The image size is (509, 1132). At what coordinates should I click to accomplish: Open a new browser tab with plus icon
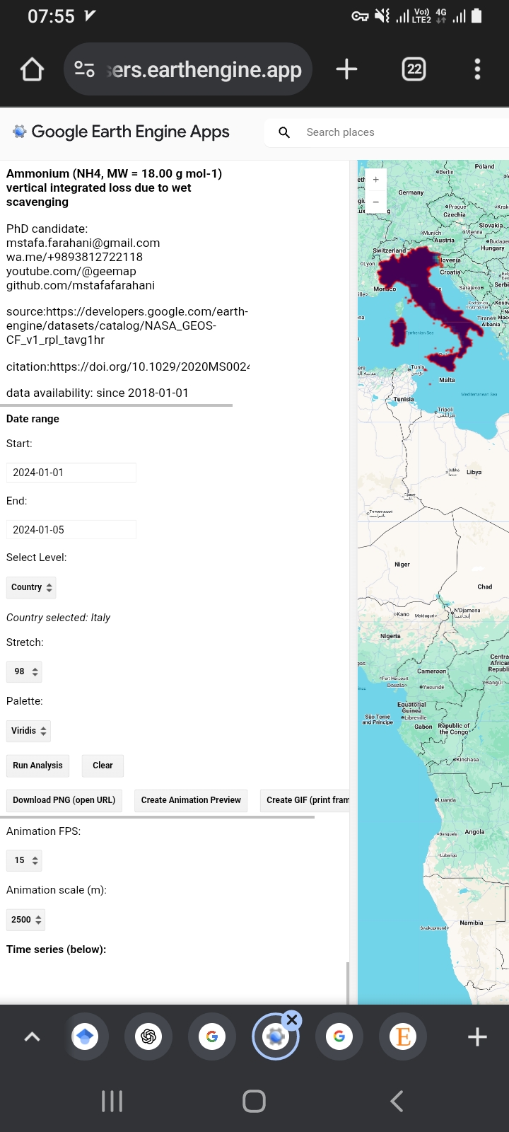tap(346, 69)
